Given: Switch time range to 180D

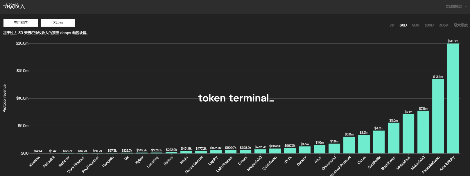Looking at the screenshot, I should click(429, 25).
